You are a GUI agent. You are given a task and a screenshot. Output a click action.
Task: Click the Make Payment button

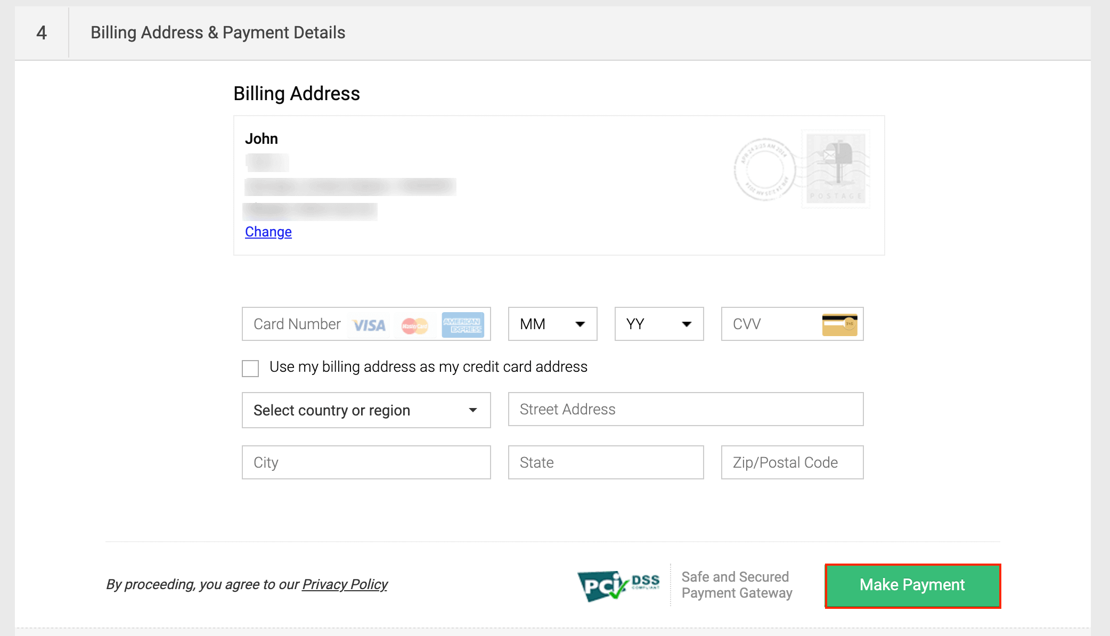click(x=912, y=585)
